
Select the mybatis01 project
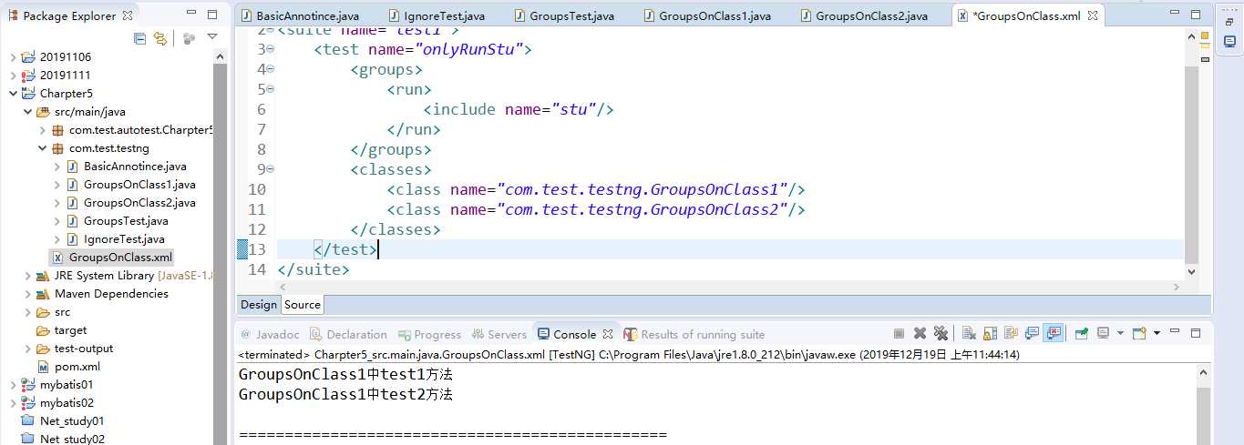pyautogui.click(x=57, y=384)
